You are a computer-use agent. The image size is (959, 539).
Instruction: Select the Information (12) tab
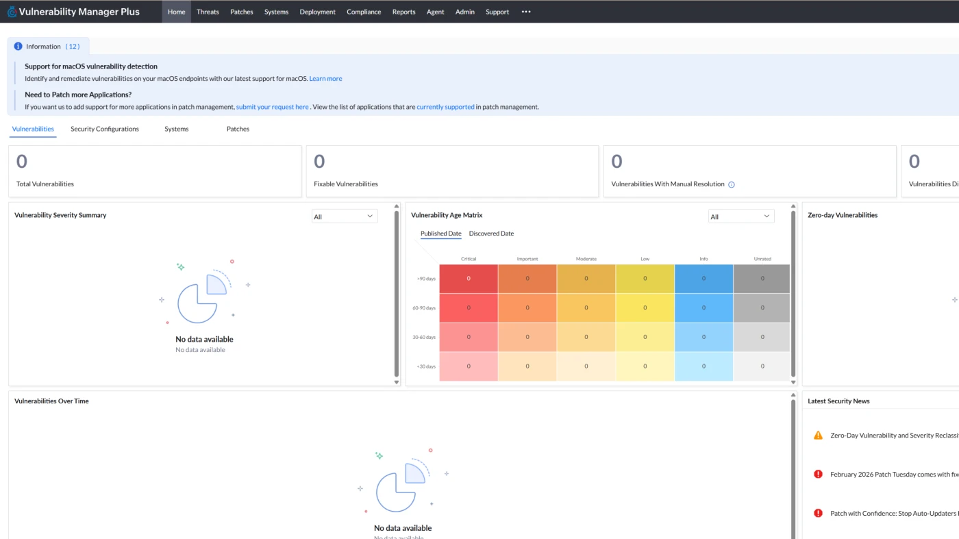pyautogui.click(x=48, y=47)
